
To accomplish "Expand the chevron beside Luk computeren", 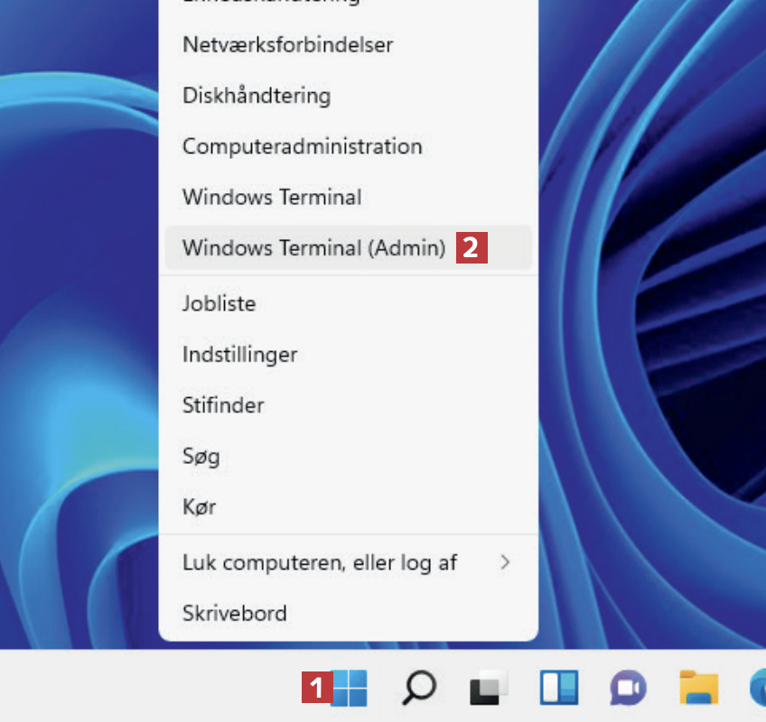I will tap(505, 563).
